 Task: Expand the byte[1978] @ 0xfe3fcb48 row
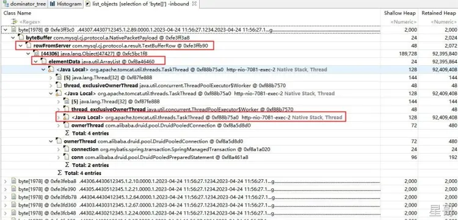click(5, 213)
